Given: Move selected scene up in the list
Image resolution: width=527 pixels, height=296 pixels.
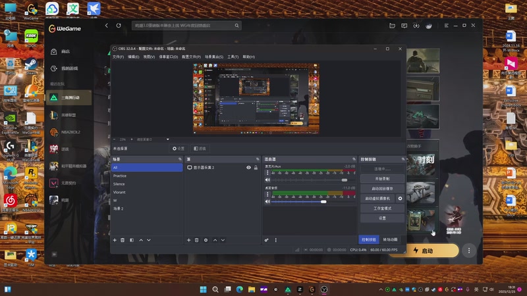Looking at the screenshot, I should [x=141, y=240].
